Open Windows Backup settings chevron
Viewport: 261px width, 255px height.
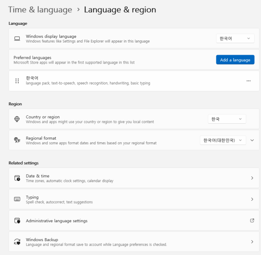point(252,242)
